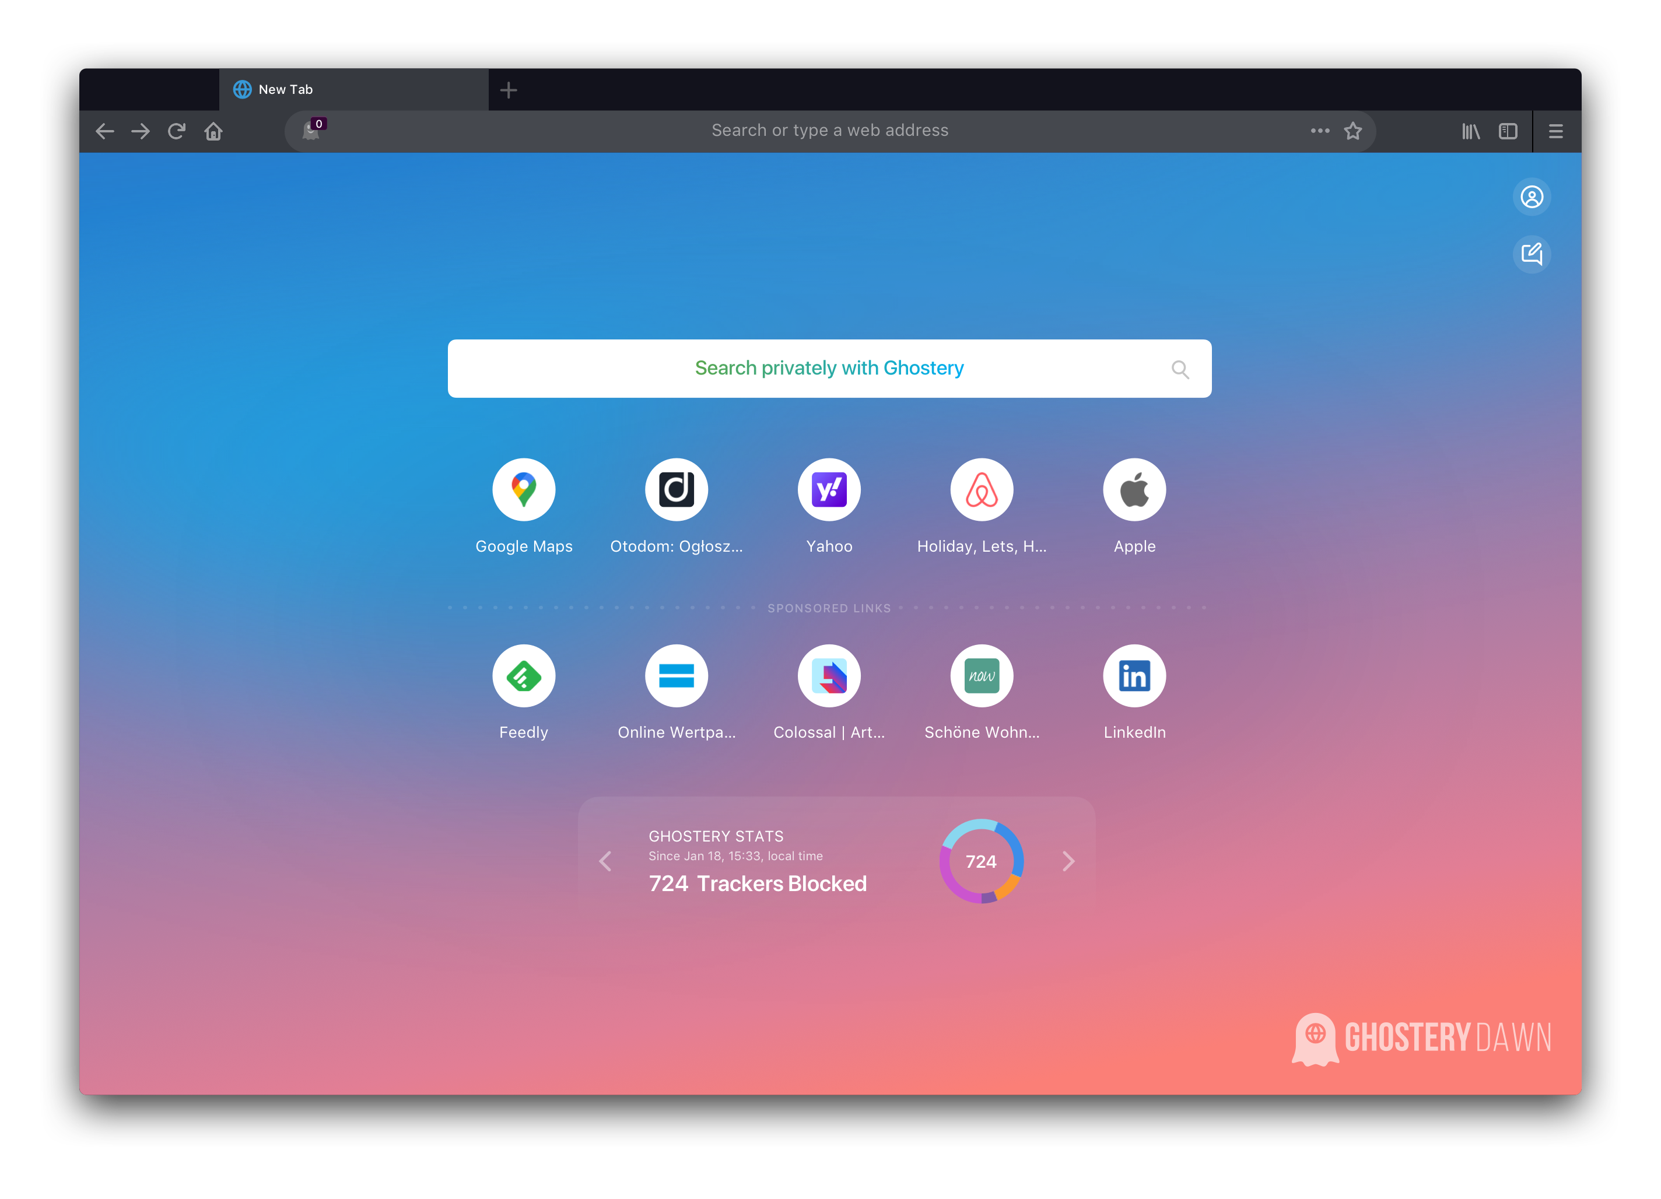The image size is (1661, 1199).
Task: Open a new tab with plus button
Action: (x=508, y=90)
